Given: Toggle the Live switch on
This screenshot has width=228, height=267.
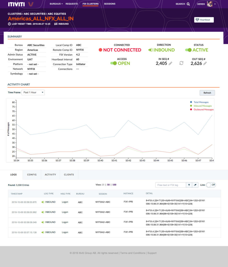Looking at the screenshot, I should [211, 185].
